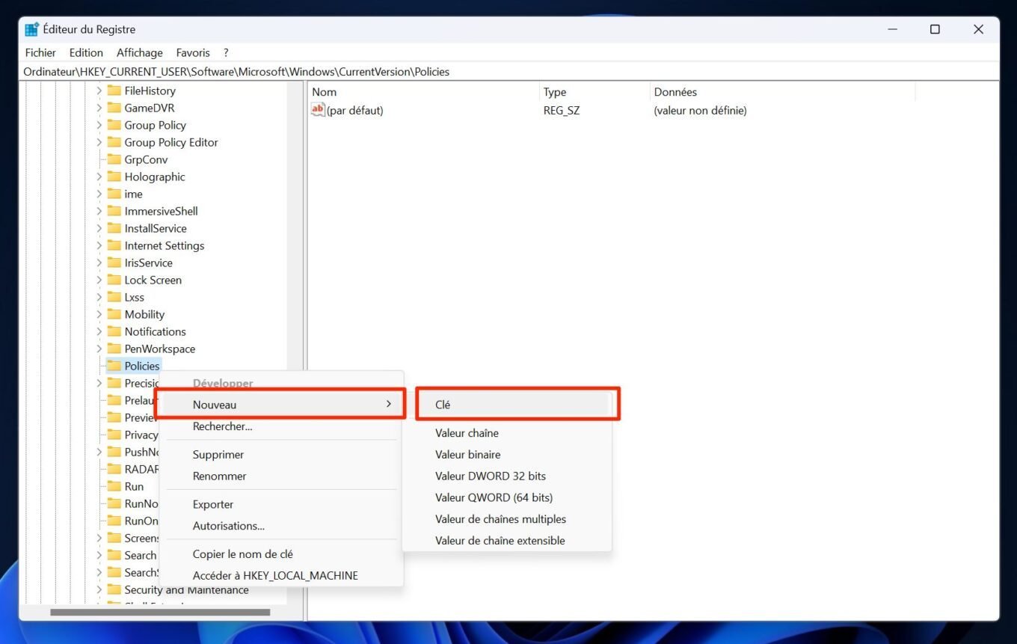Expand the Notifications key chevron
Viewport: 1017px width, 644px height.
[x=99, y=331]
